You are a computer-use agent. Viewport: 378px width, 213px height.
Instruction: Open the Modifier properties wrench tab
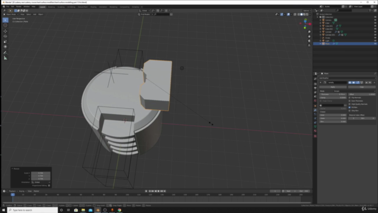click(x=315, y=110)
